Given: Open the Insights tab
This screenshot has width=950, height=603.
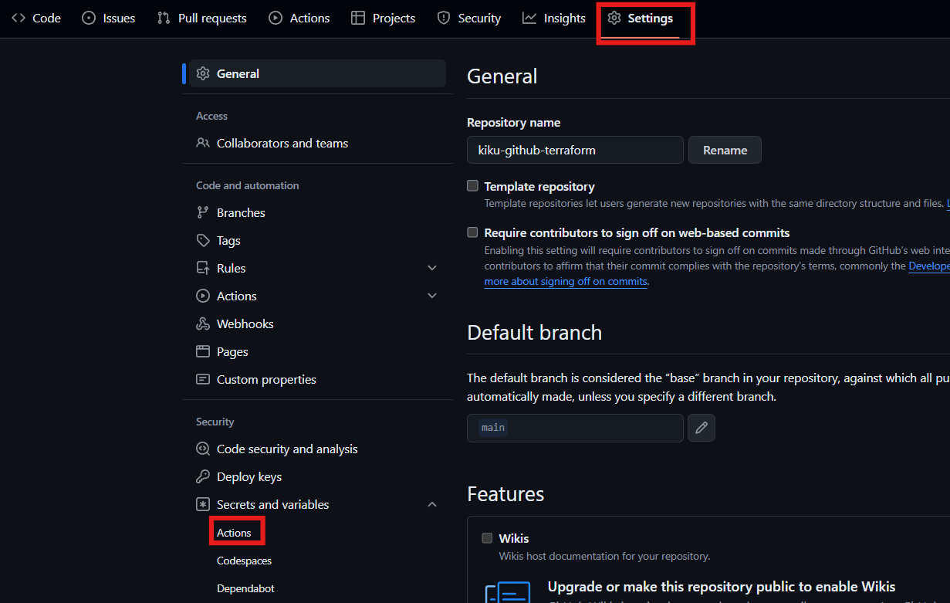Looking at the screenshot, I should click(x=554, y=18).
